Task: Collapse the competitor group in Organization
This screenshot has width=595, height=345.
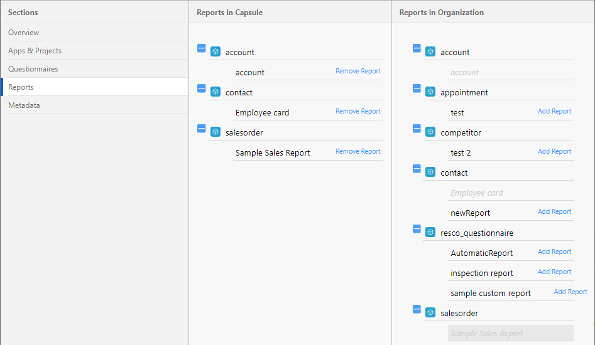Action: 417,129
